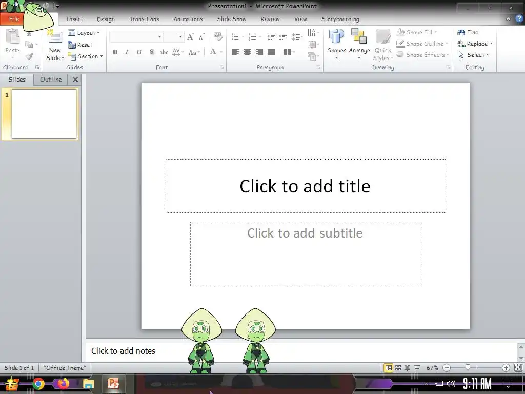This screenshot has width=525, height=394.
Task: Minimize the ribbon with caret icon
Action: [508, 19]
